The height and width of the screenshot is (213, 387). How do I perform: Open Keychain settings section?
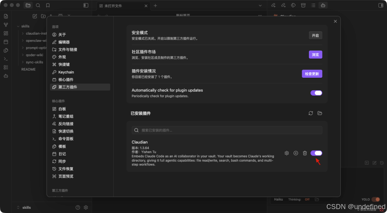pos(80,72)
